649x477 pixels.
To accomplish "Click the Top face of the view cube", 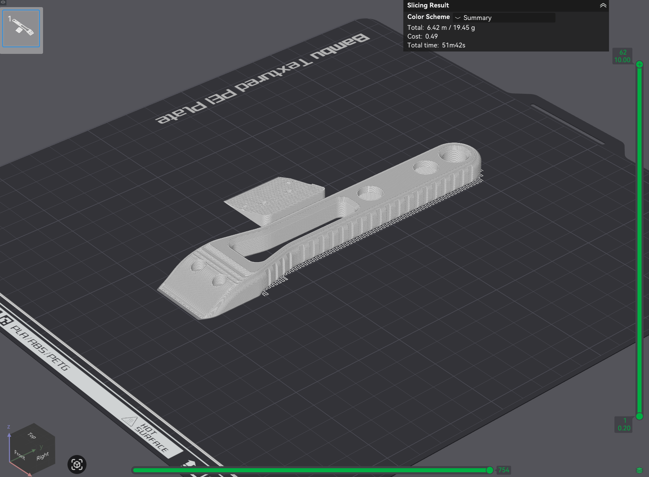I will point(32,436).
